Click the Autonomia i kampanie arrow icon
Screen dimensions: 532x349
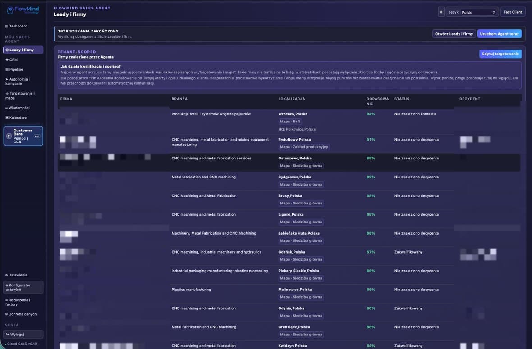pos(7,79)
